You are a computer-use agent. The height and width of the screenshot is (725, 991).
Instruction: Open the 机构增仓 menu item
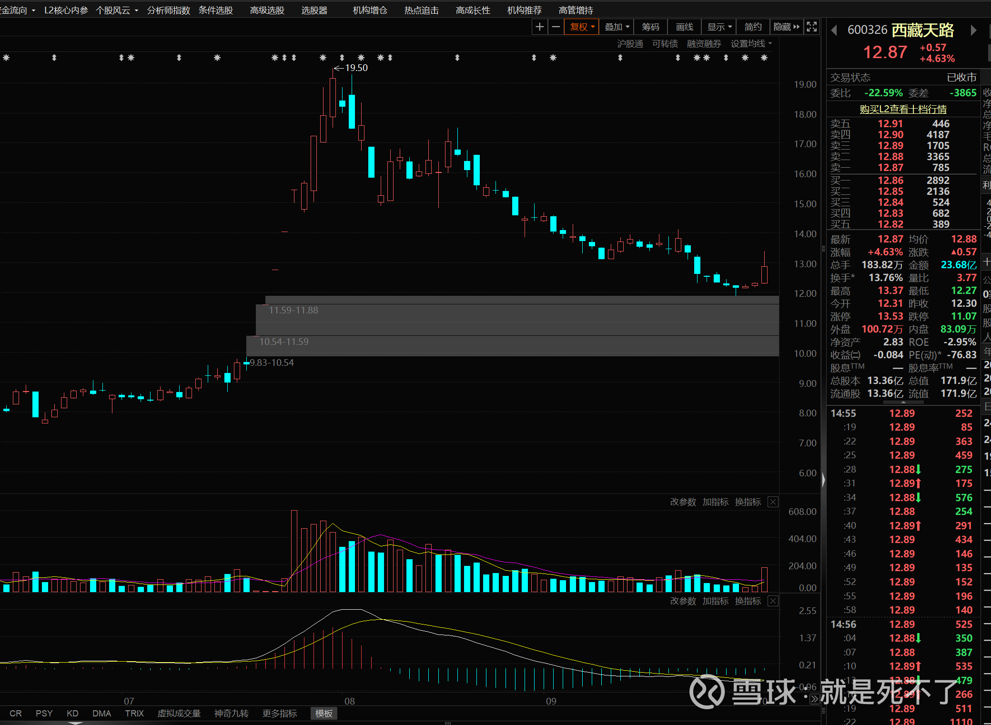(x=370, y=10)
